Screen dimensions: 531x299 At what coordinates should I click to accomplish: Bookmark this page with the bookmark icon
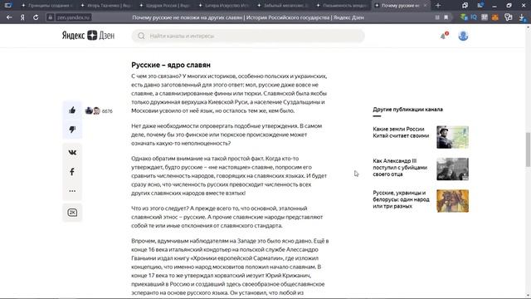pyautogui.click(x=446, y=17)
